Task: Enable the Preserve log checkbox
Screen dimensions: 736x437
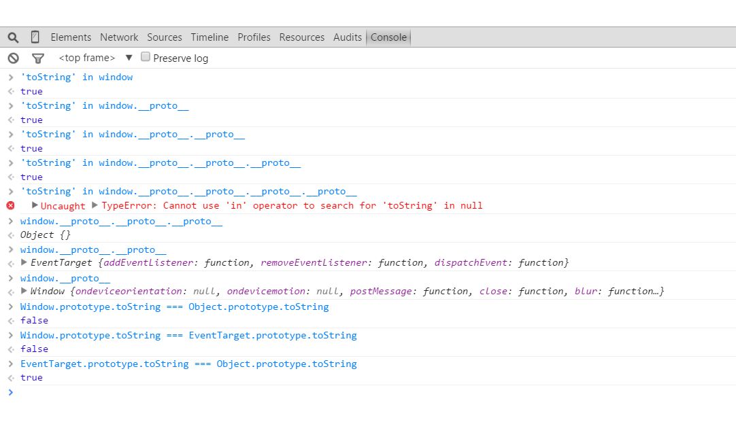Action: coord(145,57)
